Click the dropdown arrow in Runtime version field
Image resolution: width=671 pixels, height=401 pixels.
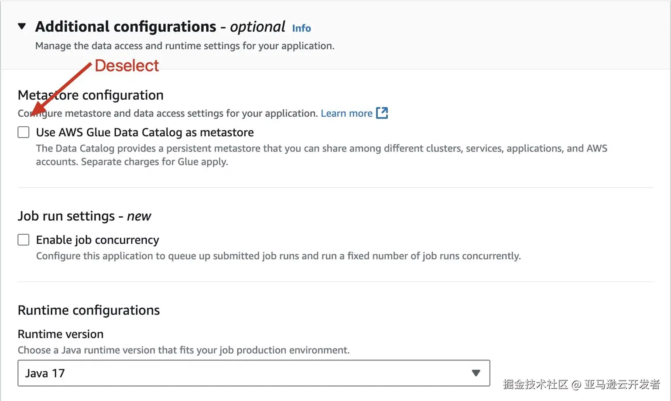tap(476, 373)
